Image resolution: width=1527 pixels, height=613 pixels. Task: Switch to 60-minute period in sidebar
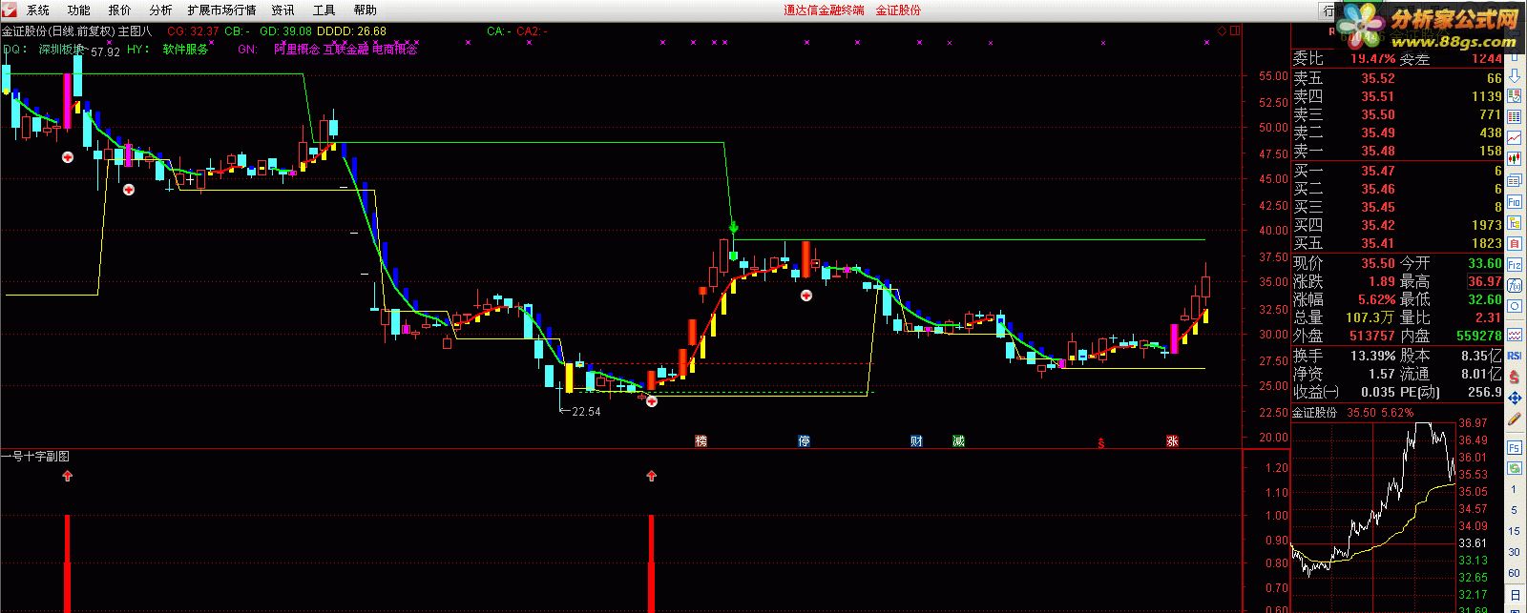[x=1514, y=573]
